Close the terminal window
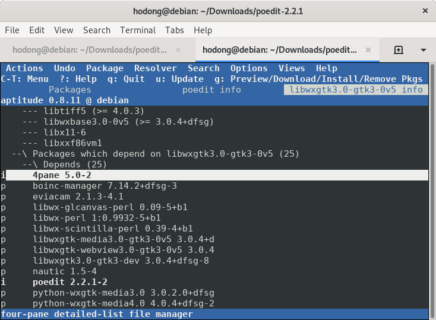Viewport: 436px width, 320px height. pos(425,11)
